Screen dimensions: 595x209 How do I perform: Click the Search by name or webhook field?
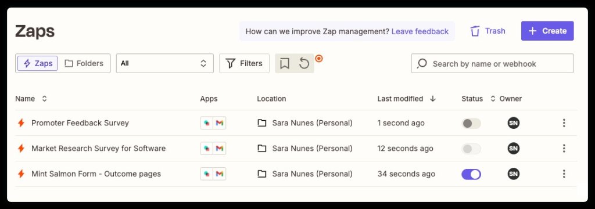pos(492,63)
